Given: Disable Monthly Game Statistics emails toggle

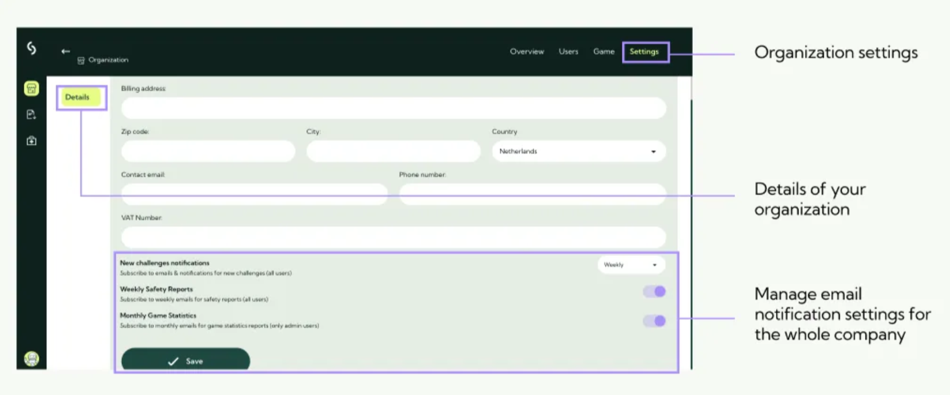Looking at the screenshot, I should click(x=654, y=321).
